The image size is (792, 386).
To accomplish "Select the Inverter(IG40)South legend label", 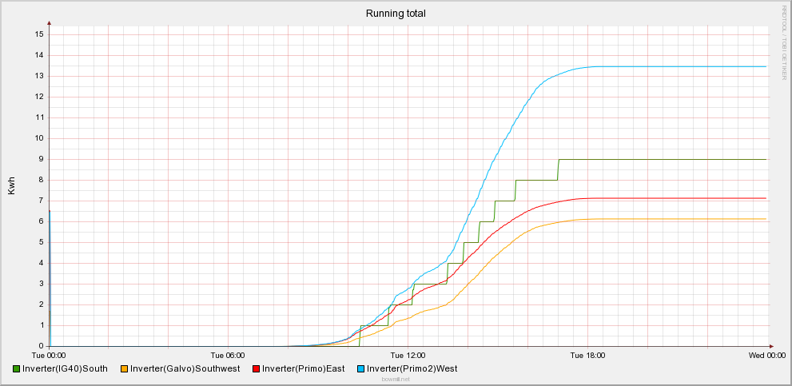I will [x=66, y=368].
